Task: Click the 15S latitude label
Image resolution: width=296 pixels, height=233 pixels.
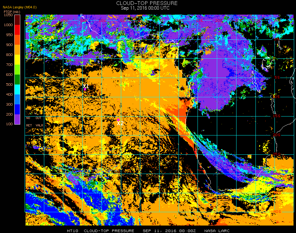Action: click(x=277, y=116)
